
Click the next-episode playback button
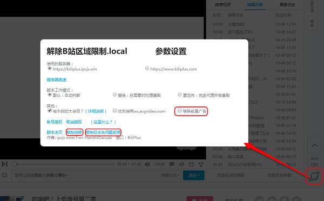4,164
